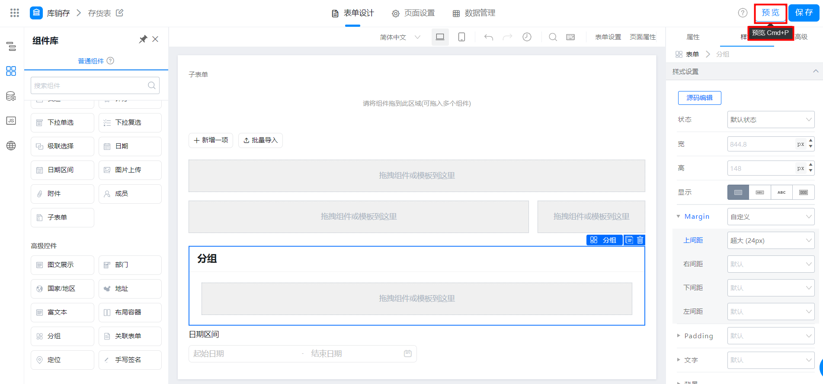Click the help icon beside 普通组件
The height and width of the screenshot is (384, 823).
[110, 61]
